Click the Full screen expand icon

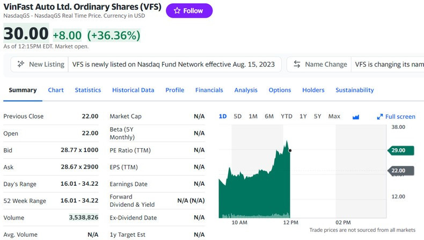[x=379, y=117]
